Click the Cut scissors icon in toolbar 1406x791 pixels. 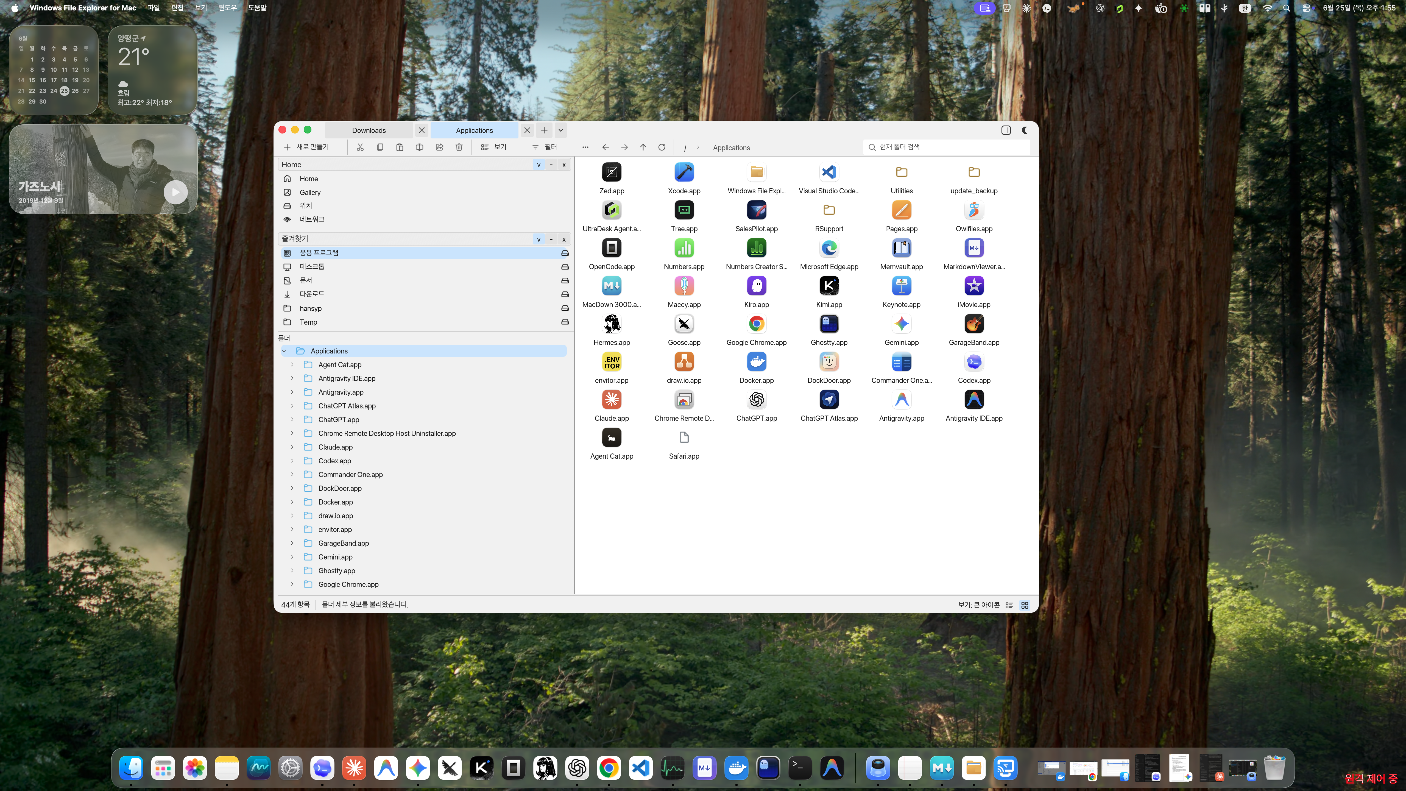click(360, 147)
